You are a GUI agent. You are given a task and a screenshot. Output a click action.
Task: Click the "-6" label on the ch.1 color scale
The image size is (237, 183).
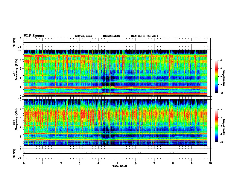pyautogui.click(x=221, y=60)
